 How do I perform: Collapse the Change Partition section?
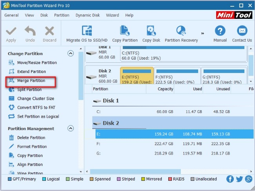tap(71, 53)
